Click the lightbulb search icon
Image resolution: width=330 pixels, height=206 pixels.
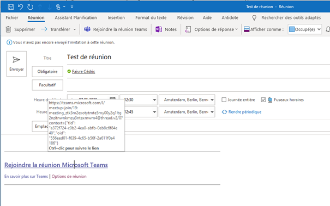click(254, 18)
